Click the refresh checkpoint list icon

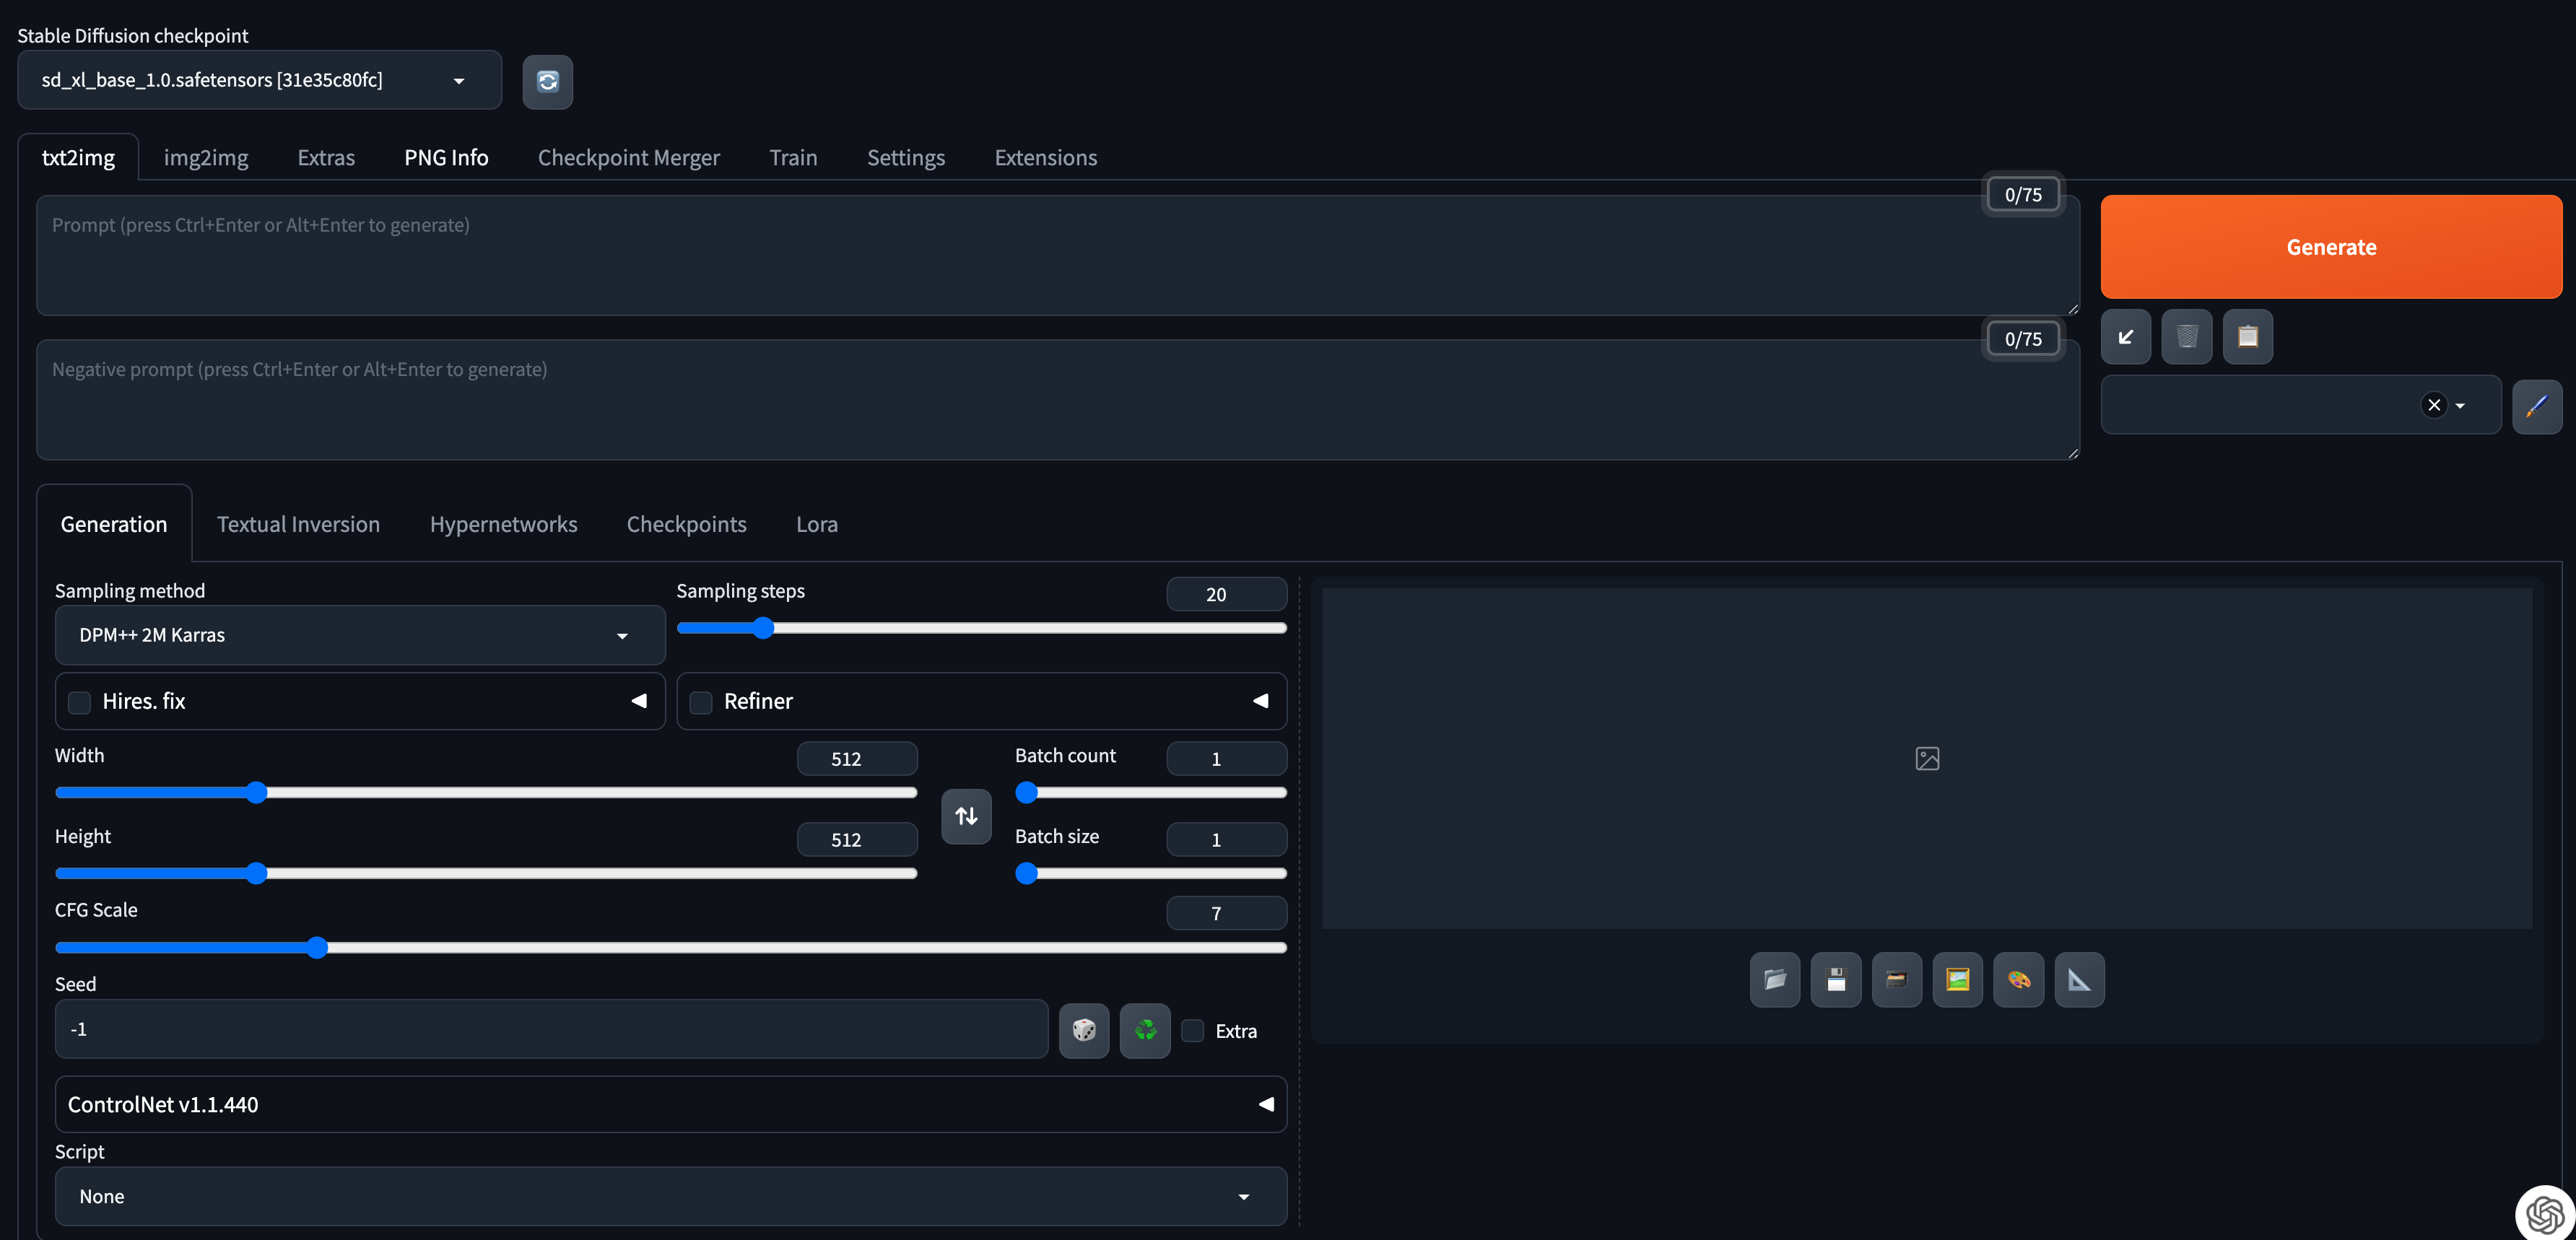[x=547, y=81]
